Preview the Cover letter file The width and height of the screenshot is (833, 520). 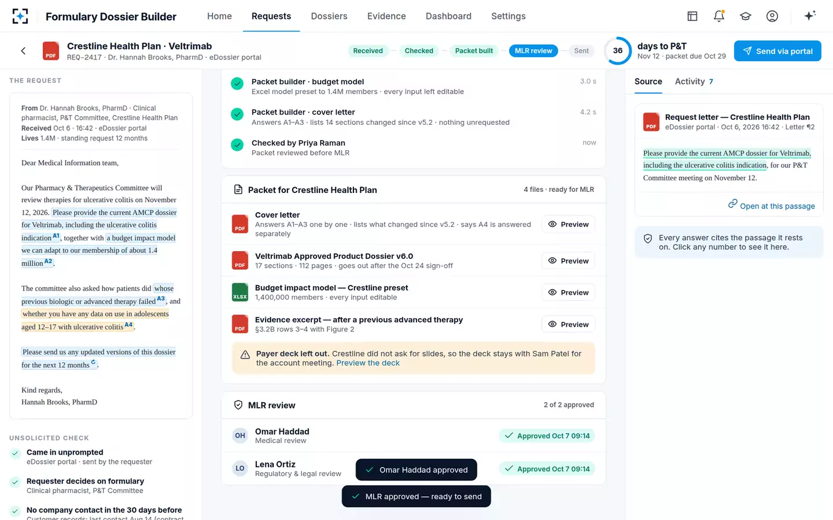(x=569, y=224)
